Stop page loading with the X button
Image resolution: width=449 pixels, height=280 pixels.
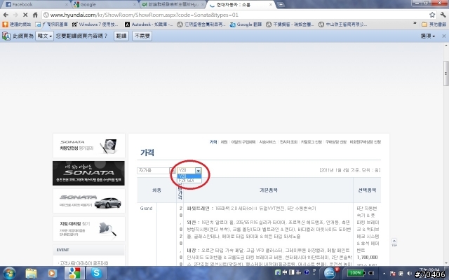[x=25, y=15]
